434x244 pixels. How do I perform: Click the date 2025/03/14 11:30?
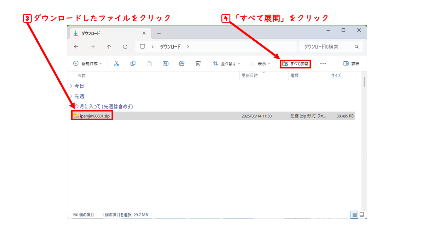[257, 116]
